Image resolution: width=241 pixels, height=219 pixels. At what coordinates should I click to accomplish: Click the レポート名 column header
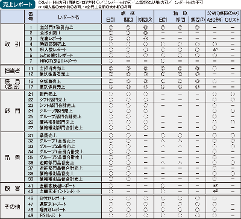[69, 17]
